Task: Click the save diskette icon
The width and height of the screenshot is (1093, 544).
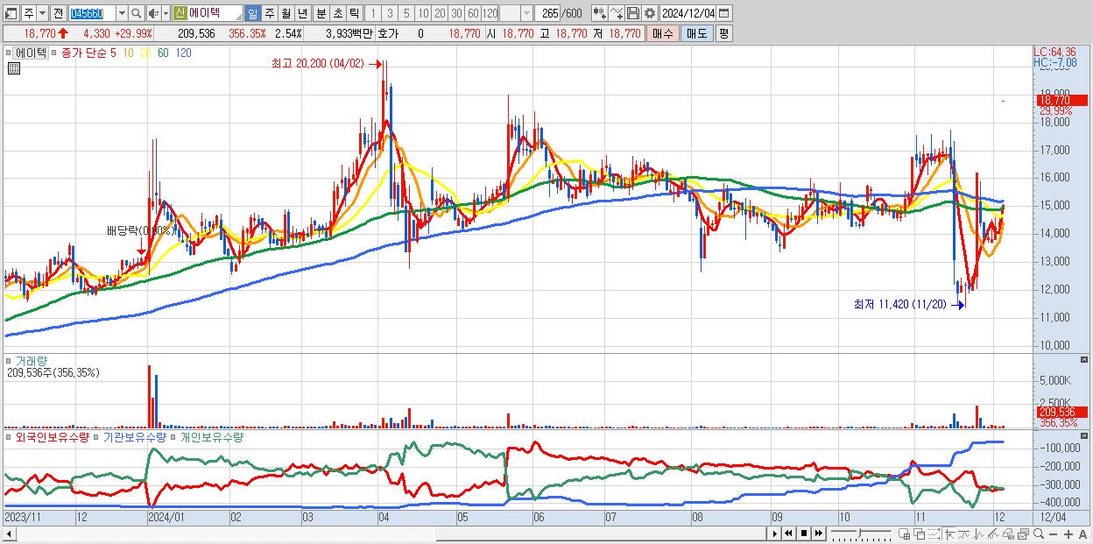Action: tap(633, 13)
